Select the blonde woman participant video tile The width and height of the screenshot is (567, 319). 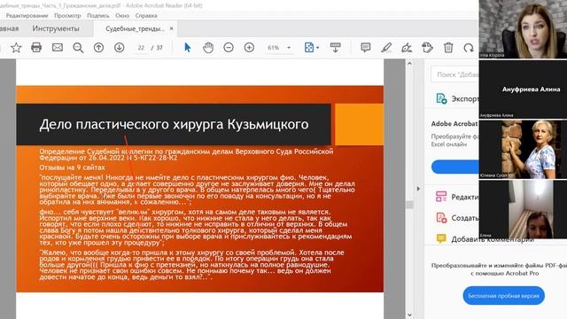(523, 150)
